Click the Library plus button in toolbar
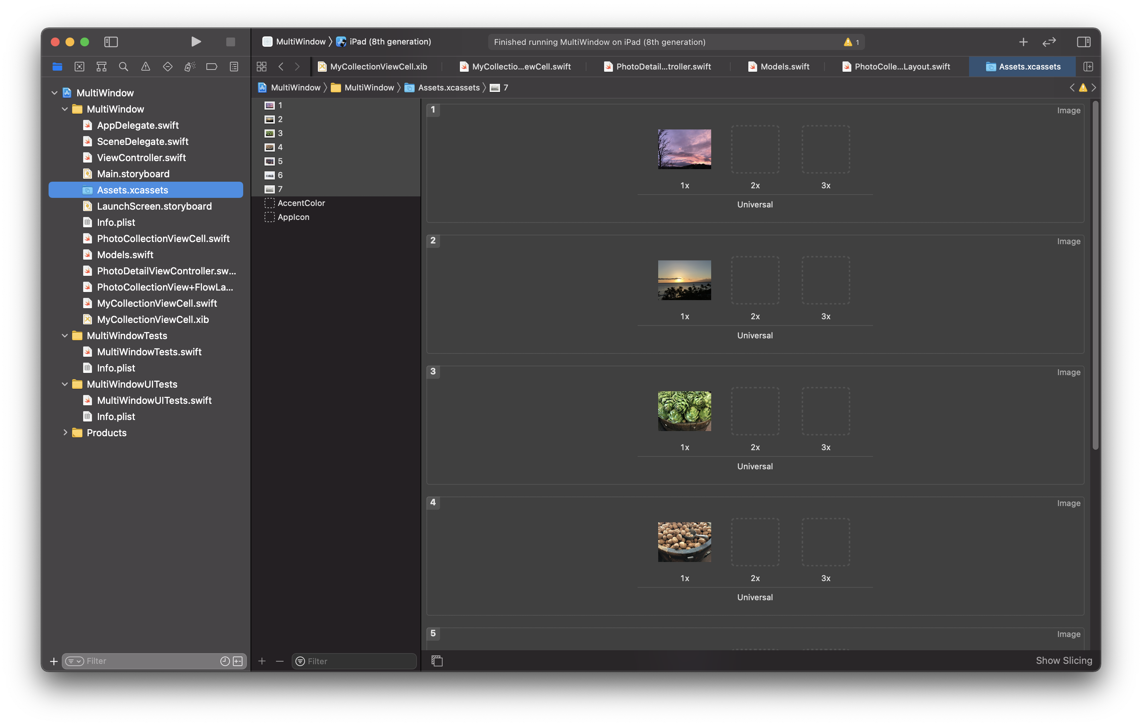1142x726 pixels. tap(1023, 42)
